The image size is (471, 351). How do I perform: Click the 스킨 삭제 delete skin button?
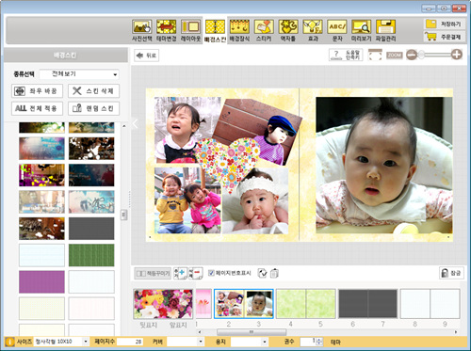[93, 91]
